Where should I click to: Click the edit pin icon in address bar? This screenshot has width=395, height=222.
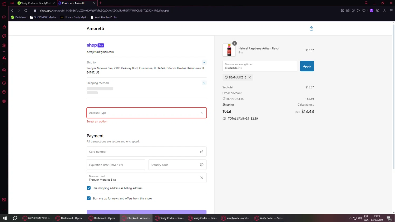(x=342, y=11)
